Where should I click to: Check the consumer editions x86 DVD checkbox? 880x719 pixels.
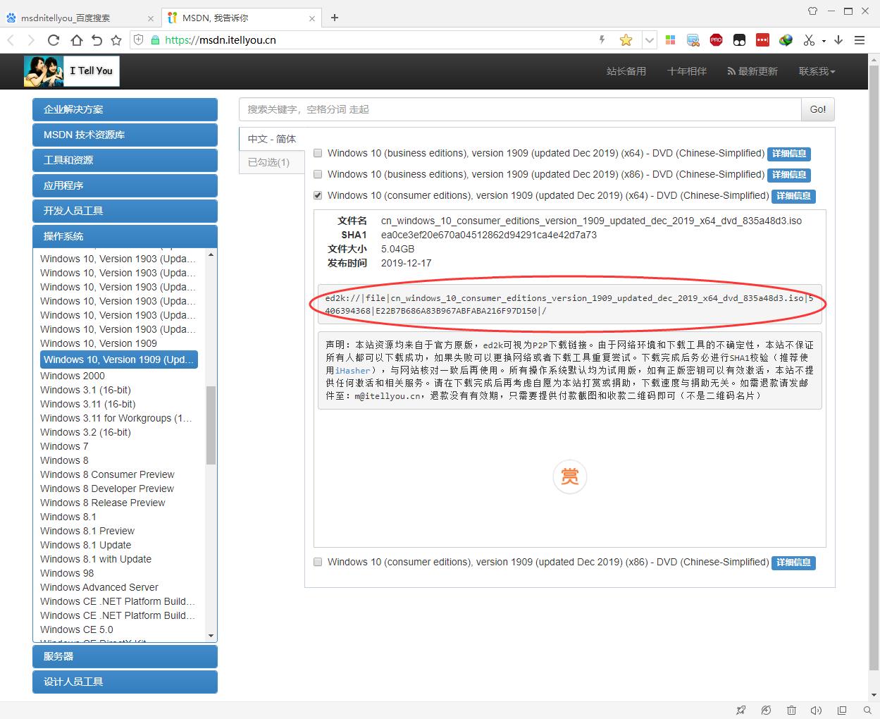318,562
